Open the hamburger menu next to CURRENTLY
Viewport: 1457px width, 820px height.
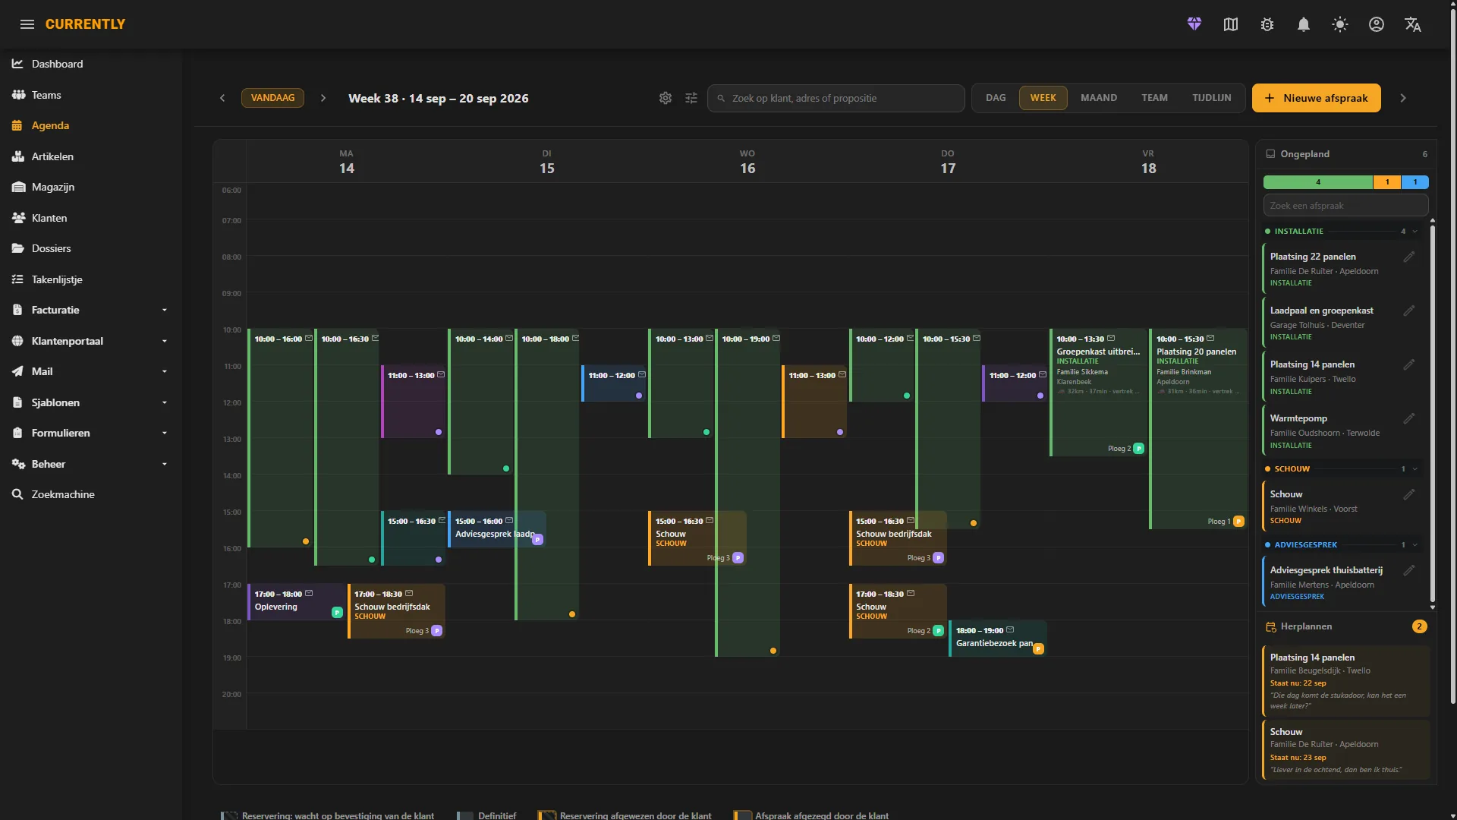27,24
